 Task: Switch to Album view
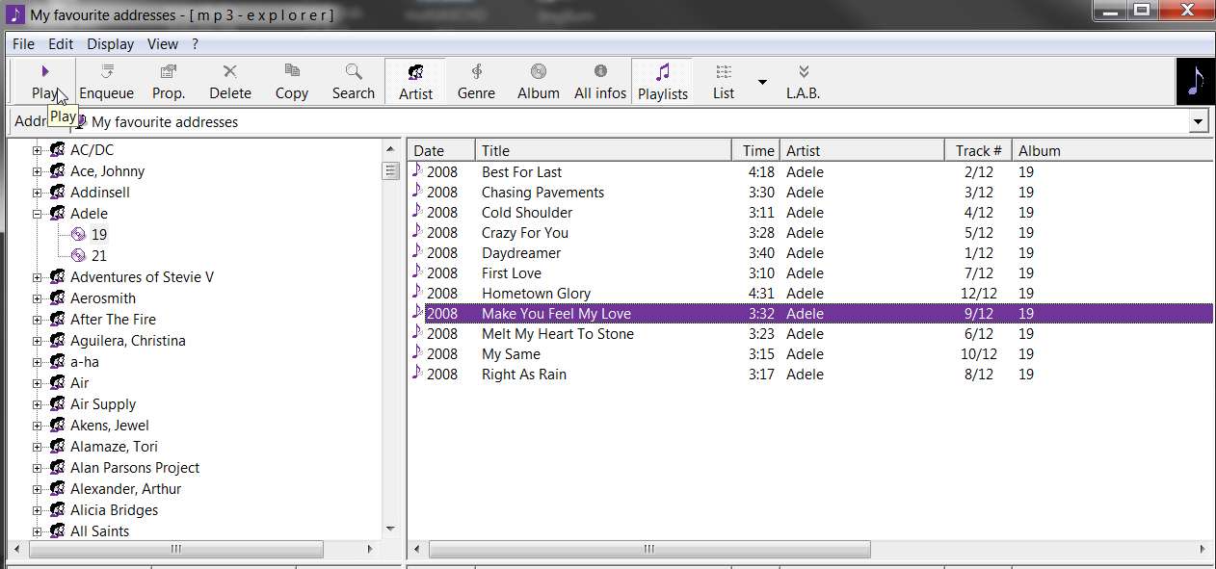click(538, 81)
